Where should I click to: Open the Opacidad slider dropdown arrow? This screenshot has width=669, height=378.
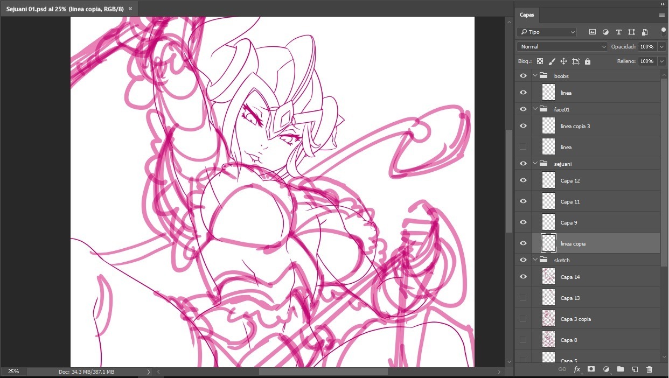(662, 47)
